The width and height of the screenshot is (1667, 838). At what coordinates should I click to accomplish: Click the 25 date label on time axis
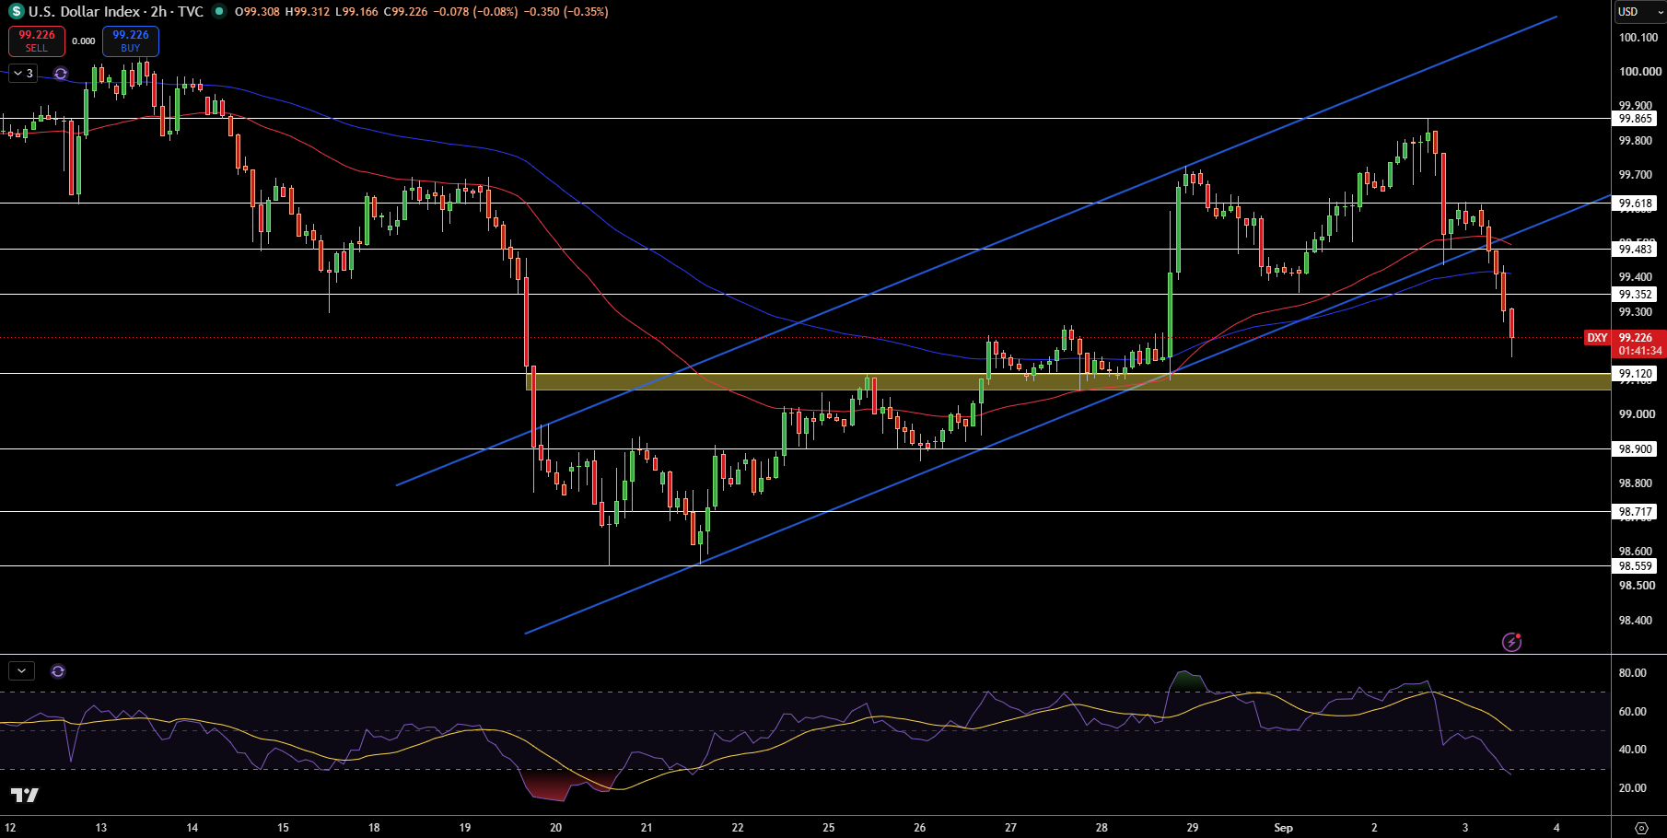tap(829, 828)
